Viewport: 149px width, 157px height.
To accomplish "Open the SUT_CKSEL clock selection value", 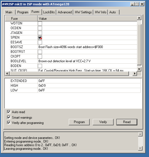I will point(87,70).
